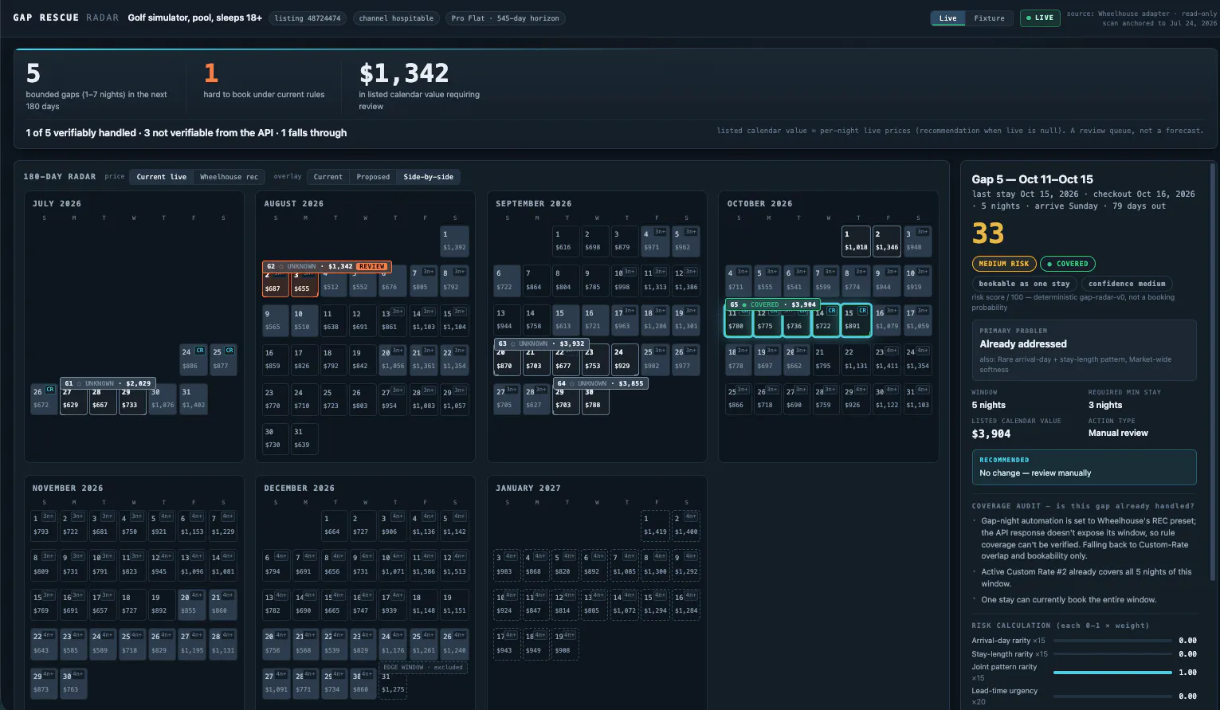Select October 13 cell priced $736
Image resolution: width=1220 pixels, height=710 pixels.
797,322
